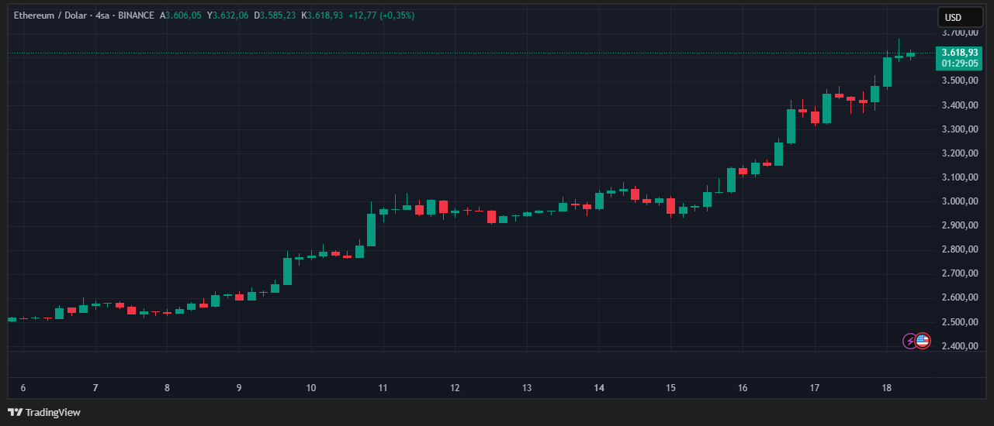Click the 2.500,00 price axis label

(959, 321)
